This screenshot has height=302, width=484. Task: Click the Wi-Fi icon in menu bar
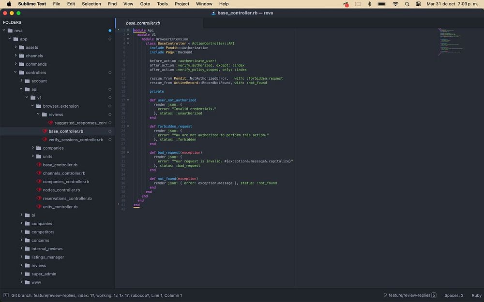395,4
